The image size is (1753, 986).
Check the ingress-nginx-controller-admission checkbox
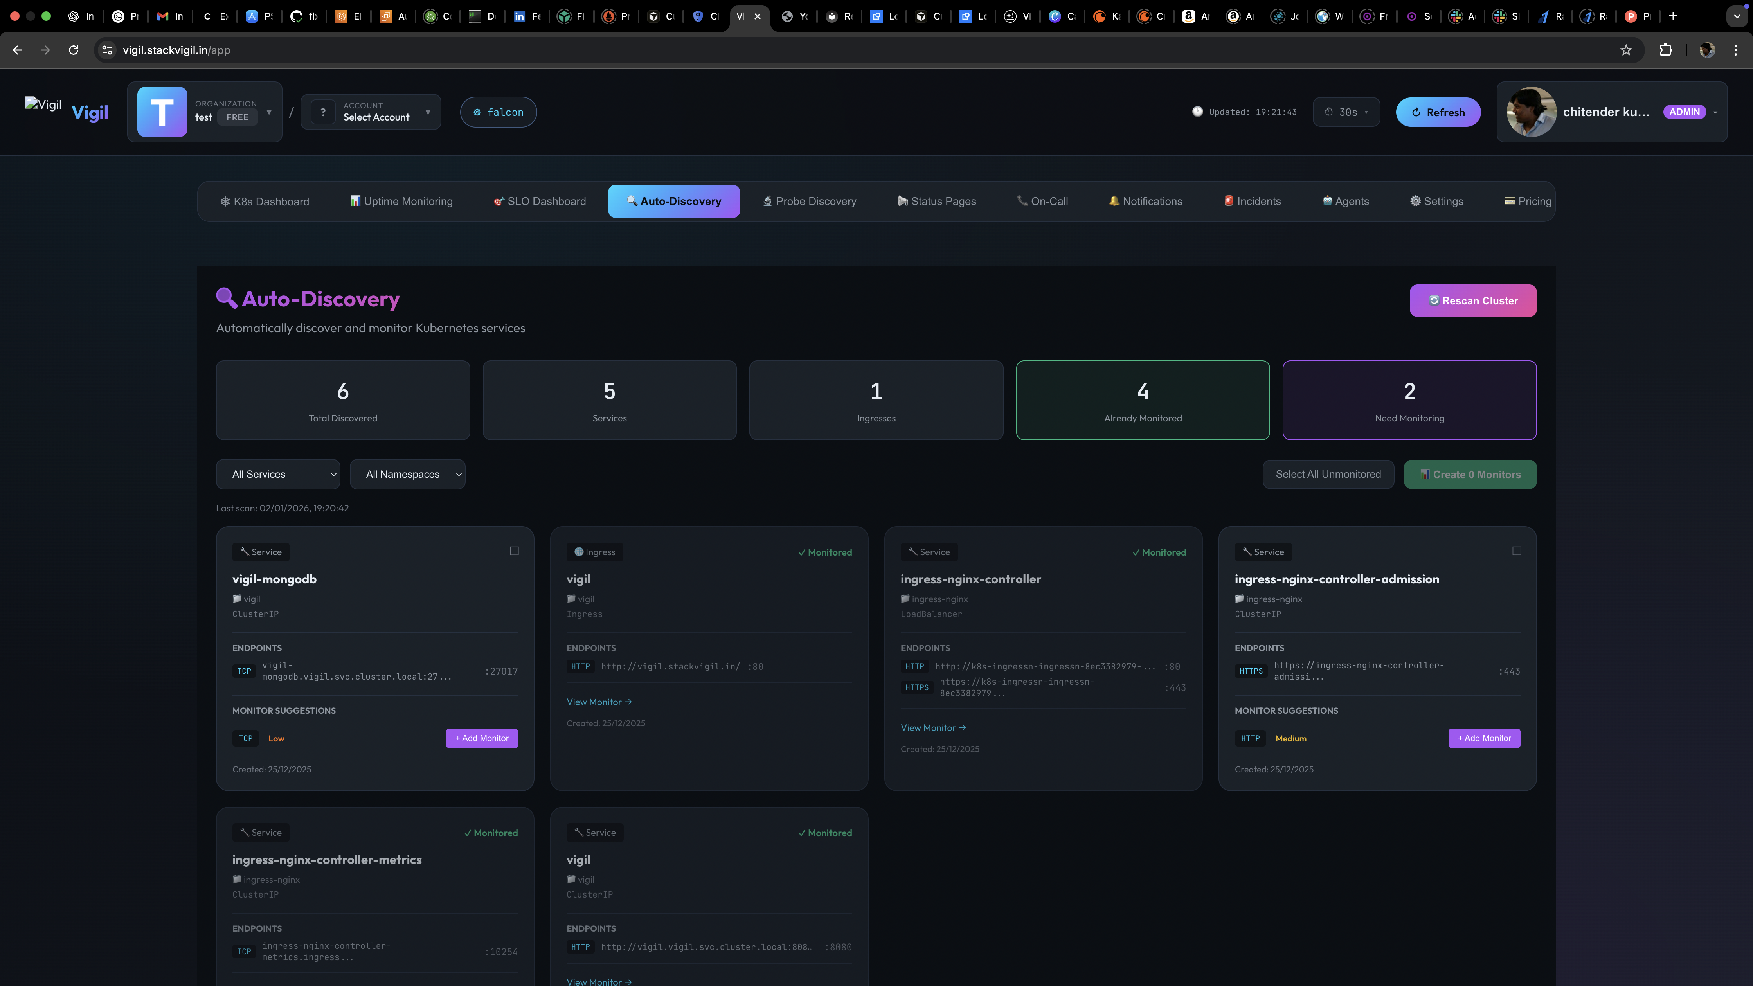(1516, 551)
